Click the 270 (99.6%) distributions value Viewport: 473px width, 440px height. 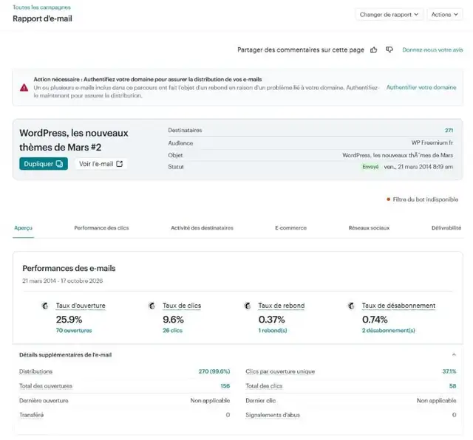pyautogui.click(x=214, y=371)
